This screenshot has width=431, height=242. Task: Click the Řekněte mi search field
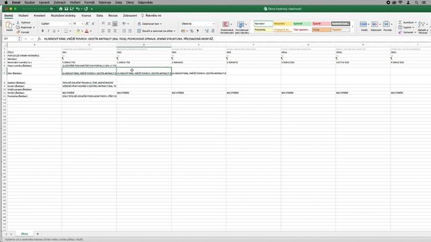tap(151, 15)
